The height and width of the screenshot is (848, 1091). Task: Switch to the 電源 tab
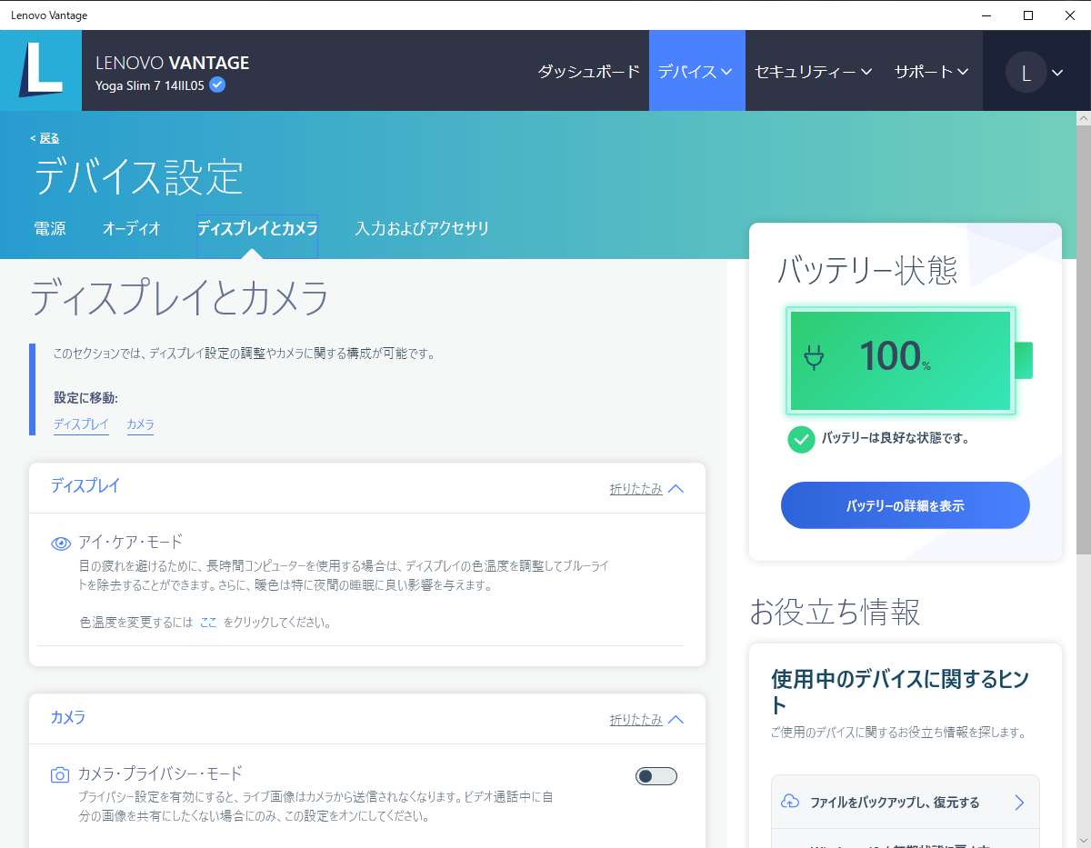tap(50, 229)
